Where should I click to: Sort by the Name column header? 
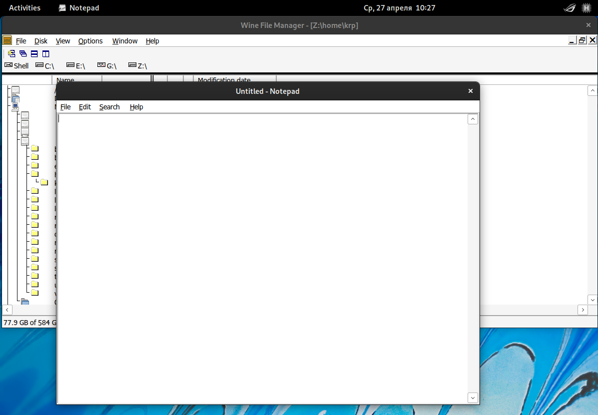[x=76, y=80]
